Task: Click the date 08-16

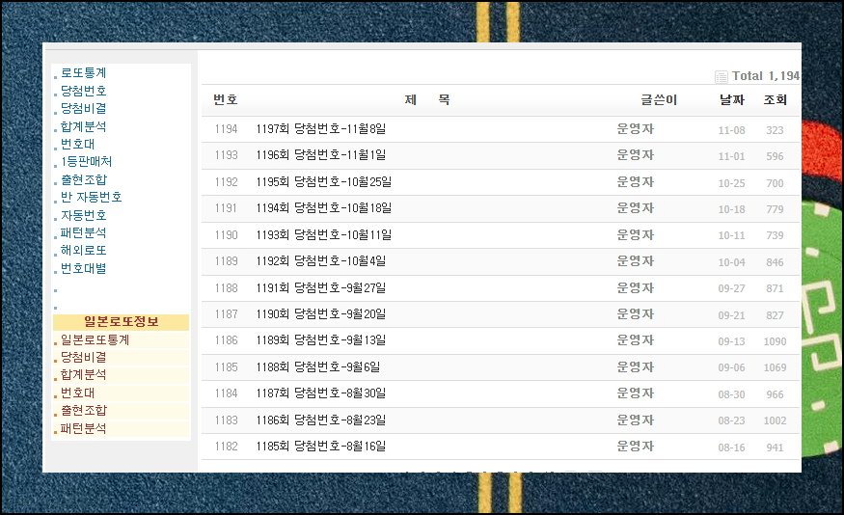Action: (731, 447)
